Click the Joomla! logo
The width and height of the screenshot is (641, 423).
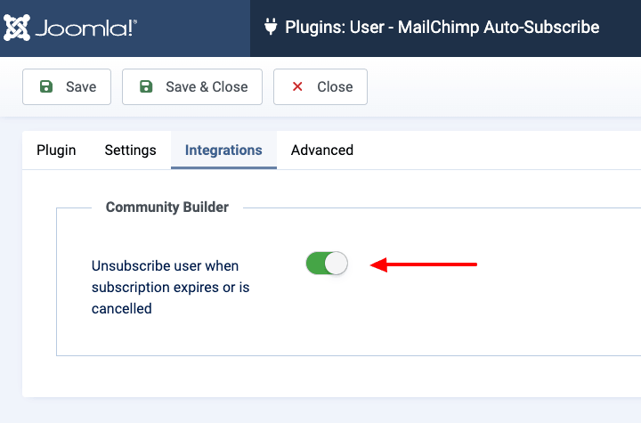pos(70,28)
